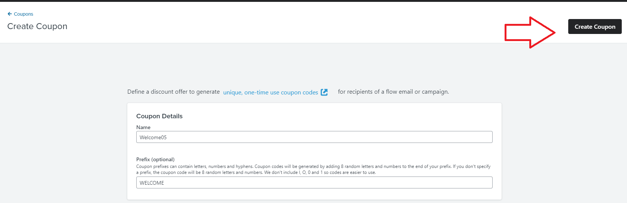Click the Create Coupon page heading
The image size is (627, 203).
[x=37, y=26]
